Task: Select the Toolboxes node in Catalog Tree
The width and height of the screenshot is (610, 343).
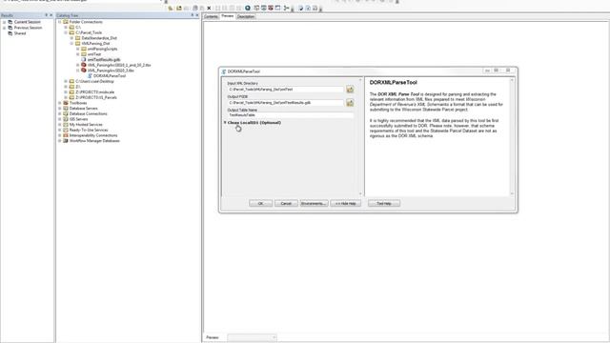Action: tap(78, 103)
